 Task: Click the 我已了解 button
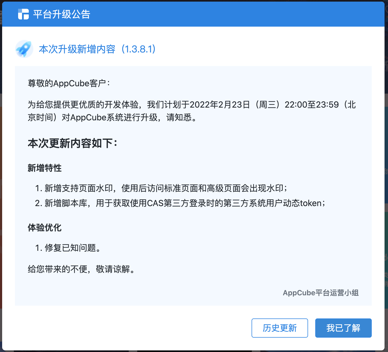point(343,328)
